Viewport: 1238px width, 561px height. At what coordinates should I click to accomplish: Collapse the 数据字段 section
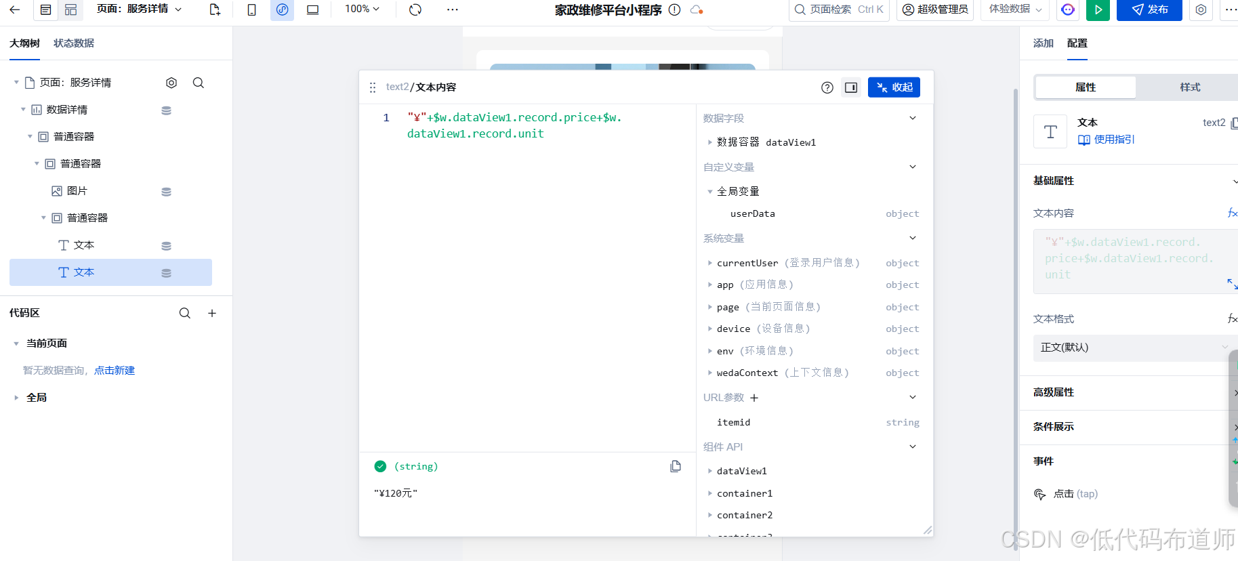pyautogui.click(x=912, y=118)
